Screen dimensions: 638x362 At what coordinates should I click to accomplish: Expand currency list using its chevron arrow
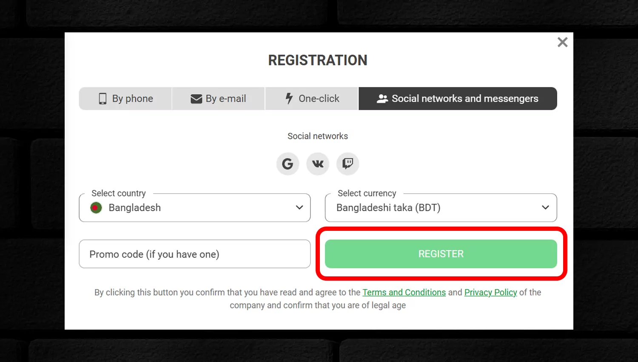[545, 208]
